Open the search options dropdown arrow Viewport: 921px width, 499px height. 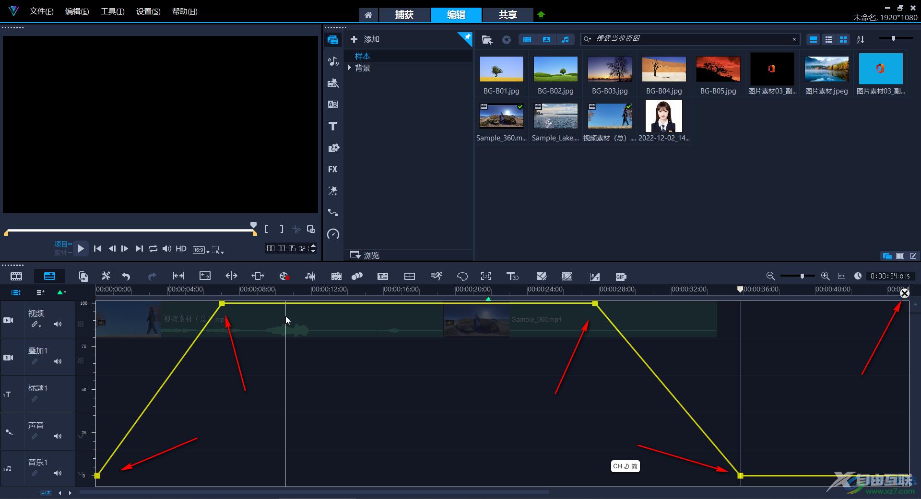tap(588, 39)
